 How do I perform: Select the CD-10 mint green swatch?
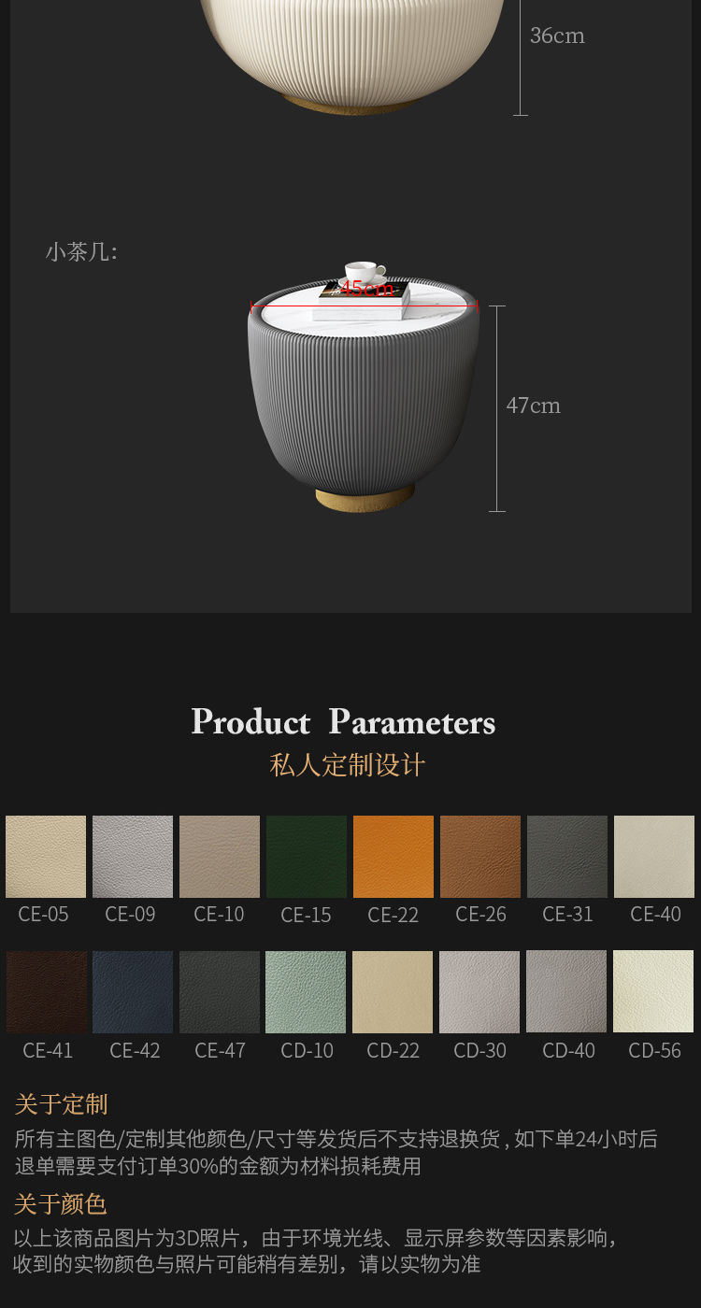(306, 992)
